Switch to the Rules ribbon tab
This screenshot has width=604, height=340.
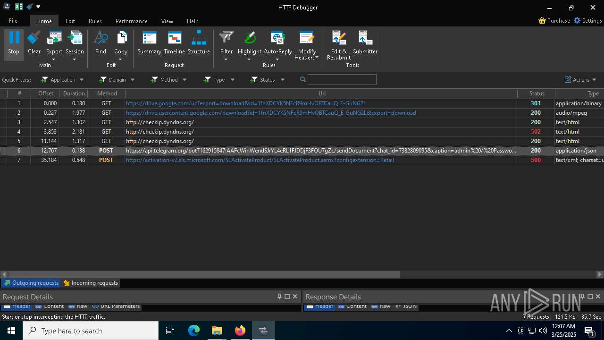point(95,21)
